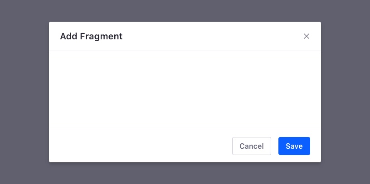Click the dialog header bar
The height and width of the screenshot is (184, 370).
click(204, 36)
